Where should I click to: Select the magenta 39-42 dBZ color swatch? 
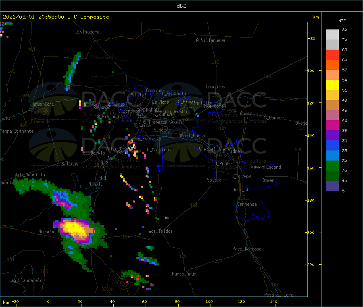332,125
